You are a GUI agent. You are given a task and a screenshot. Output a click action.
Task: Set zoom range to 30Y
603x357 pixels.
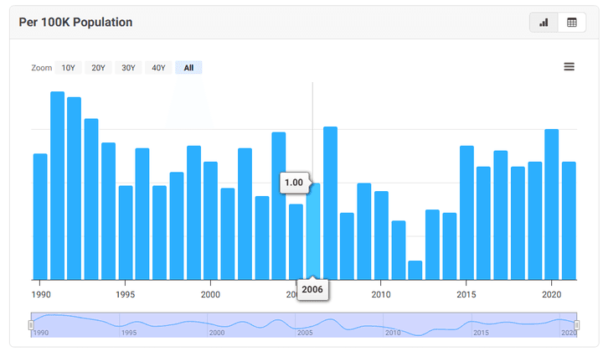(128, 68)
